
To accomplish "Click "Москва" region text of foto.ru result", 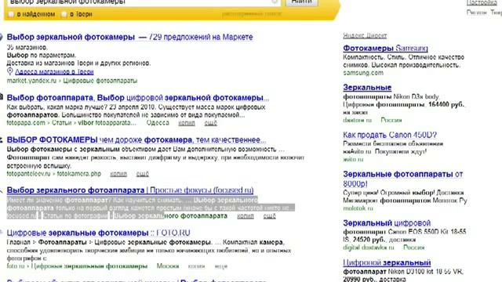I will (x=168, y=266).
